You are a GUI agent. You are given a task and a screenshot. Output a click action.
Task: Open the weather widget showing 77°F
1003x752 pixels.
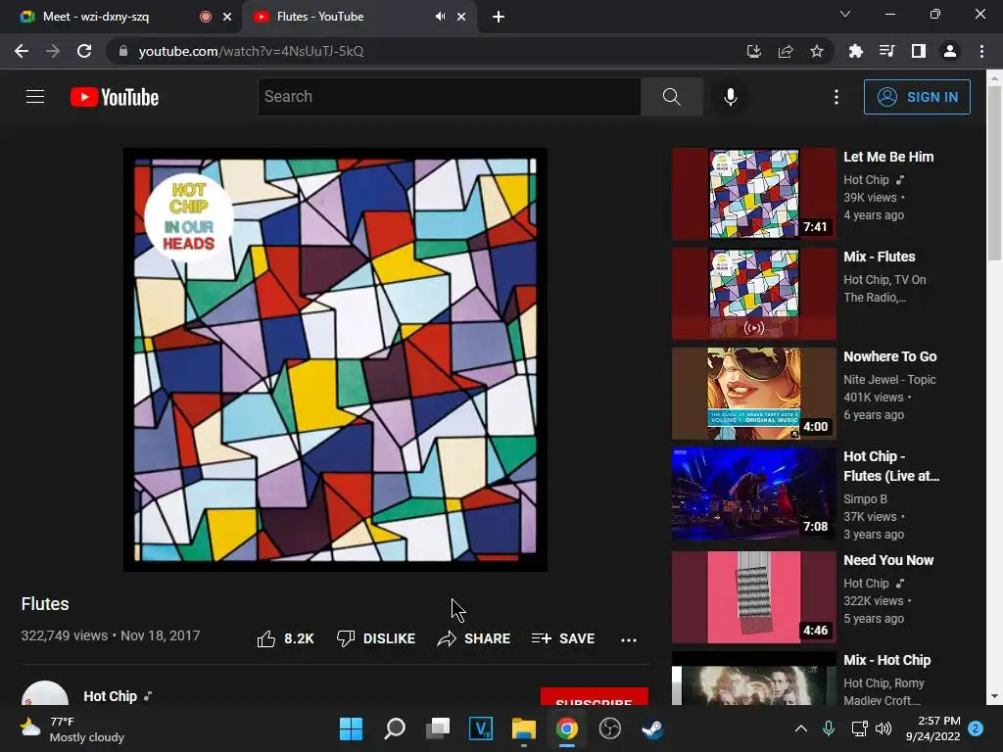click(72, 728)
